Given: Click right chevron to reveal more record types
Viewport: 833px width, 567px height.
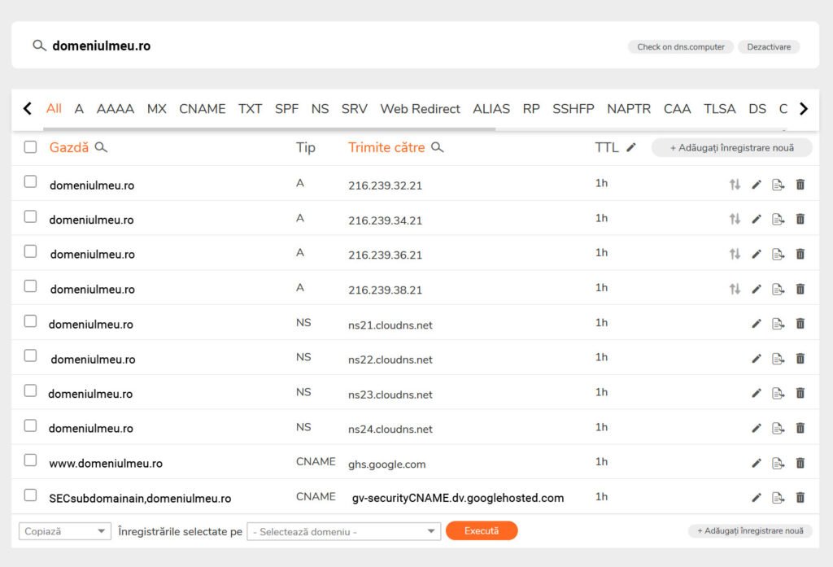Looking at the screenshot, I should [805, 108].
